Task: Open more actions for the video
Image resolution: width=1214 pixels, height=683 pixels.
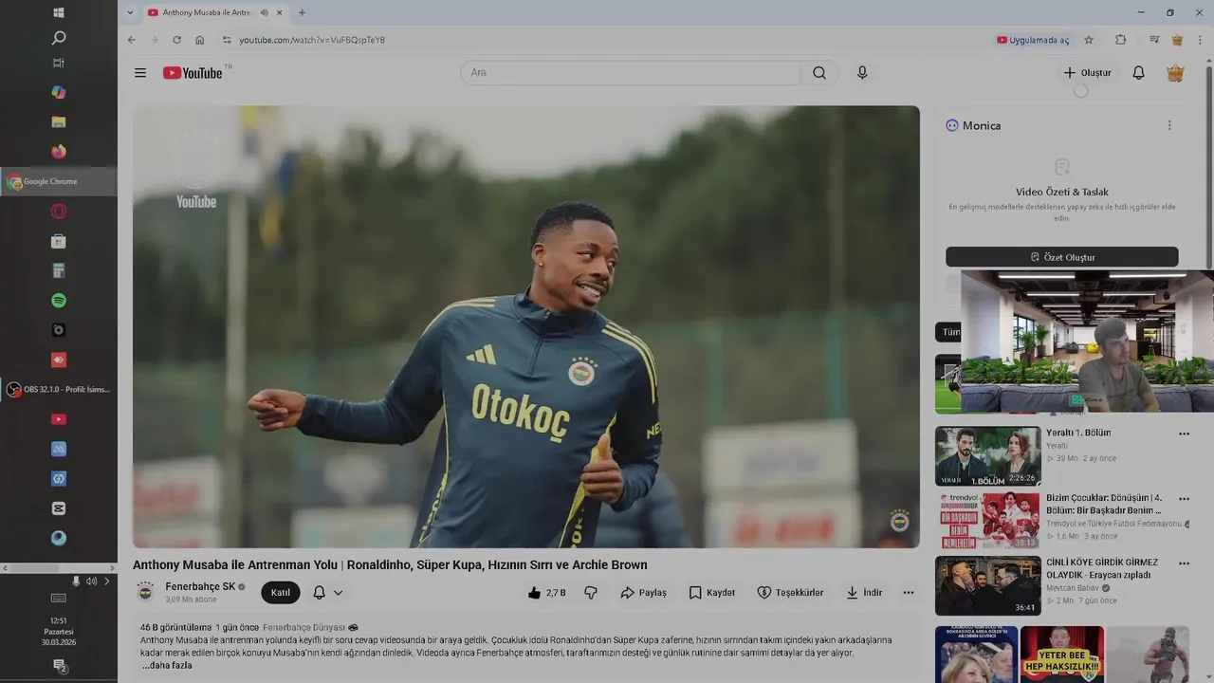Action: [909, 593]
